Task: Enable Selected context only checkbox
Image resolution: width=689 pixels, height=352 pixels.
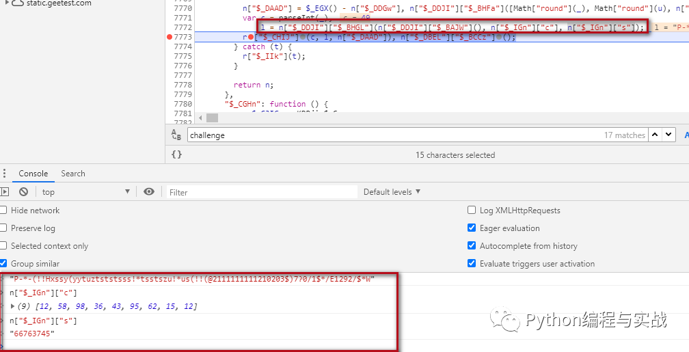Action: tap(3, 246)
